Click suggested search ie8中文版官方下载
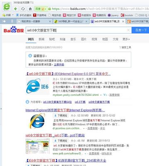 (99, 102)
